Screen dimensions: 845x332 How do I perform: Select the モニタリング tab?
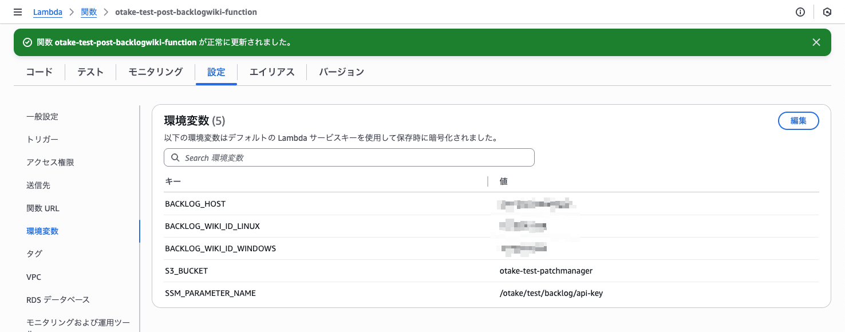155,72
